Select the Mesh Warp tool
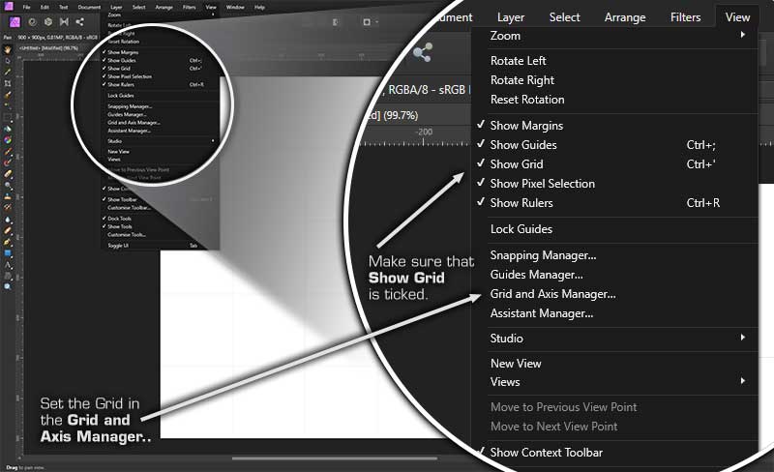Image resolution: width=774 pixels, height=472 pixels. pos(8,276)
